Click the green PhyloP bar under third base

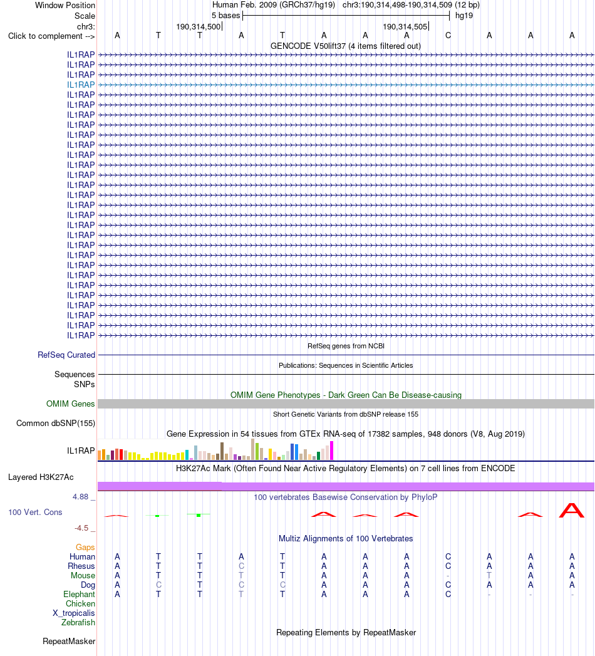pos(199,515)
